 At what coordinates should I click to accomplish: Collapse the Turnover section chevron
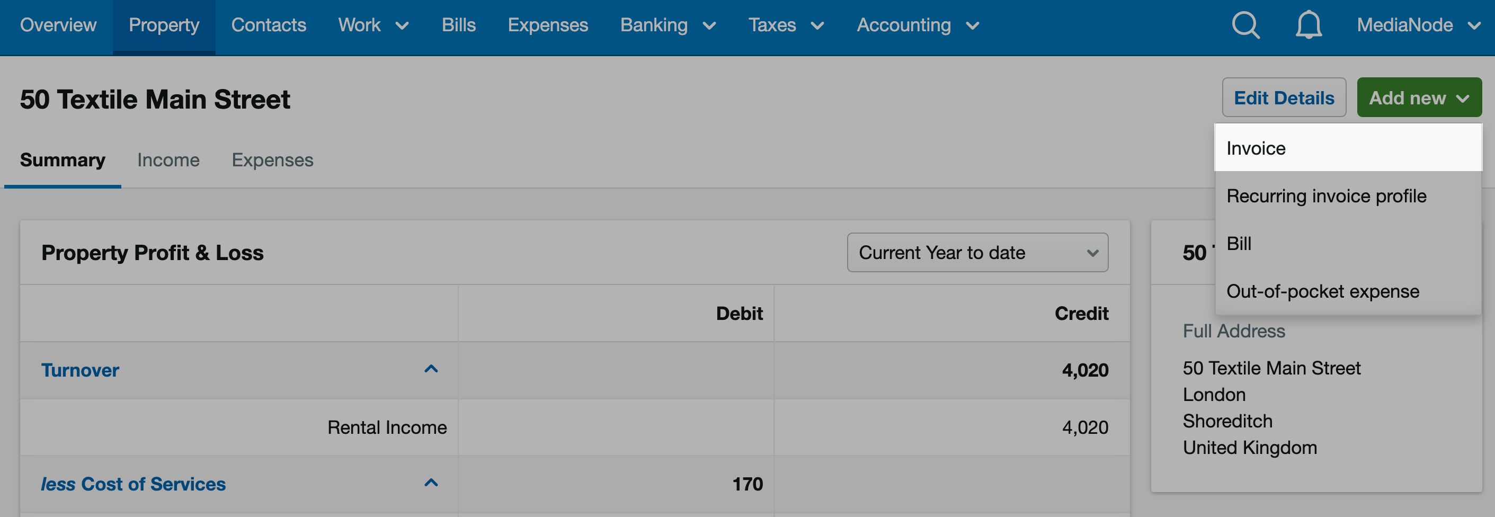click(431, 370)
